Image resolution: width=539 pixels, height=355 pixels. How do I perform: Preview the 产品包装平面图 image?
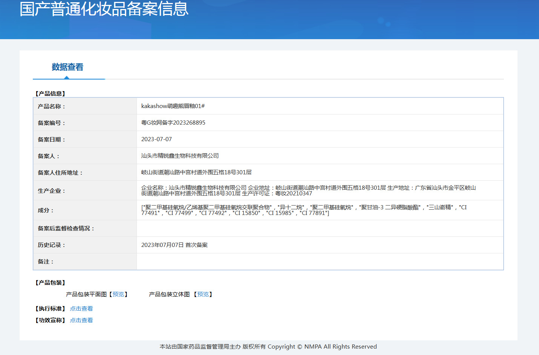click(118, 294)
